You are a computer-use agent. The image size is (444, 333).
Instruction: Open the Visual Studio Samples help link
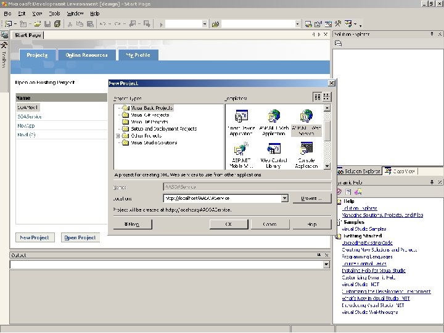tap(364, 229)
